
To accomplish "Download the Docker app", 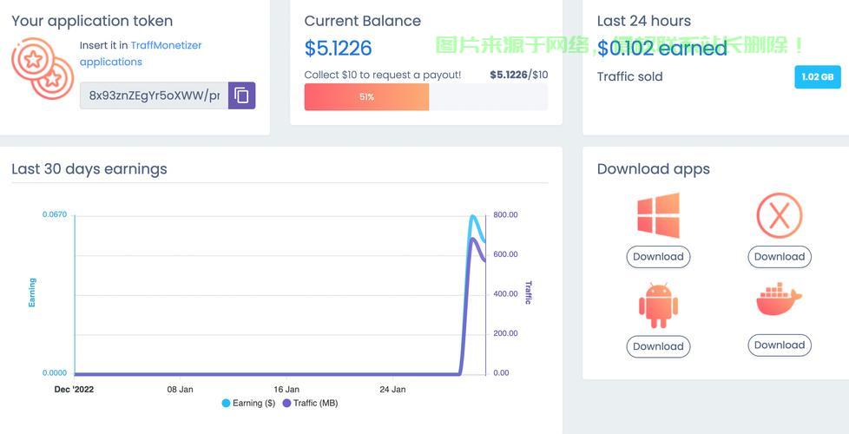I will coord(779,345).
